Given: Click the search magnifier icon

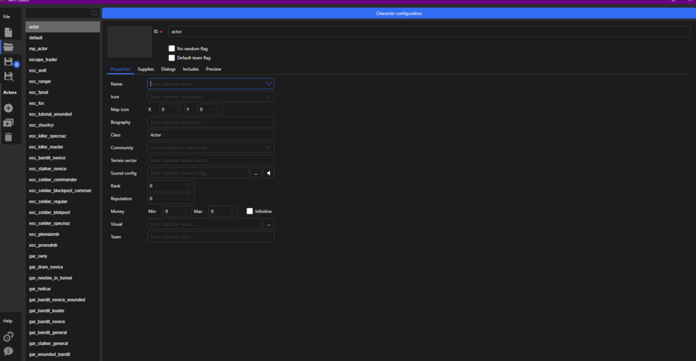Looking at the screenshot, I should (94, 13).
